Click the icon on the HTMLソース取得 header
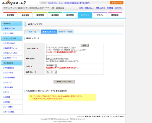The image size is (152, 123). coord(2,38)
